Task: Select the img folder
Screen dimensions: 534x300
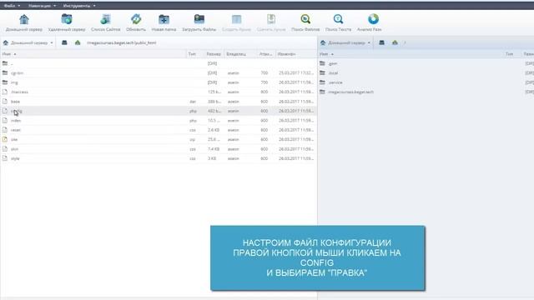Action: click(x=159, y=82)
